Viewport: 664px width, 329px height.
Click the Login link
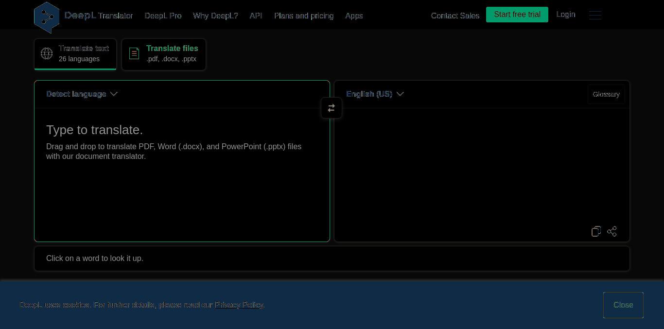click(566, 15)
